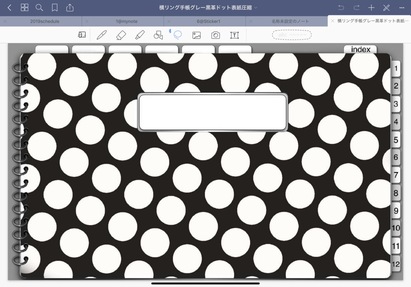The image size is (411, 287).
Task: Add a new page with the plus button
Action: [371, 7]
